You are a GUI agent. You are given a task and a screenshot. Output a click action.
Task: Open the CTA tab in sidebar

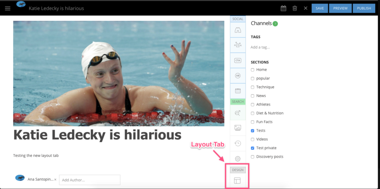[x=238, y=60]
